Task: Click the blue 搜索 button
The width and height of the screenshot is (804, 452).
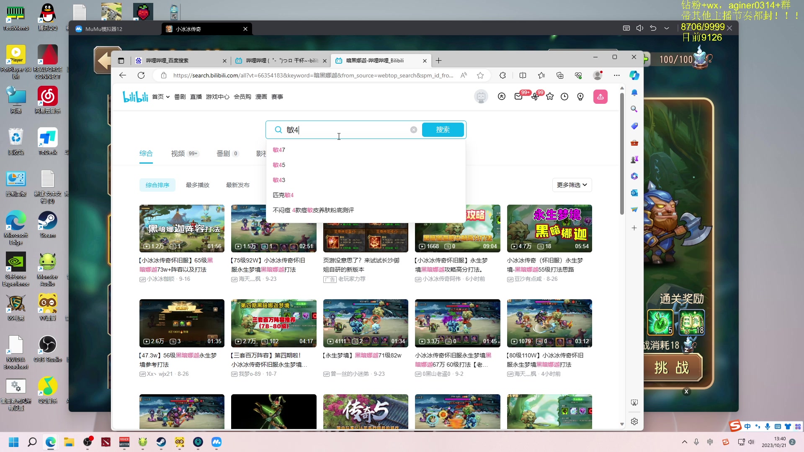Action: pyautogui.click(x=443, y=130)
